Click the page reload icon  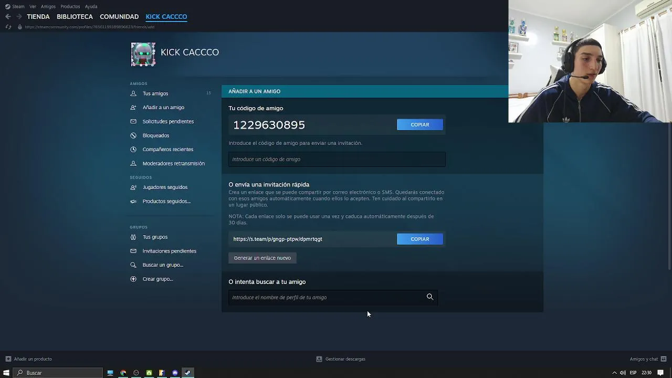pyautogui.click(x=8, y=27)
